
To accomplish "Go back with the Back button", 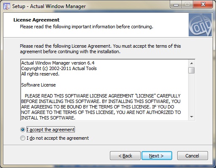I will pyautogui.click(x=125, y=156).
